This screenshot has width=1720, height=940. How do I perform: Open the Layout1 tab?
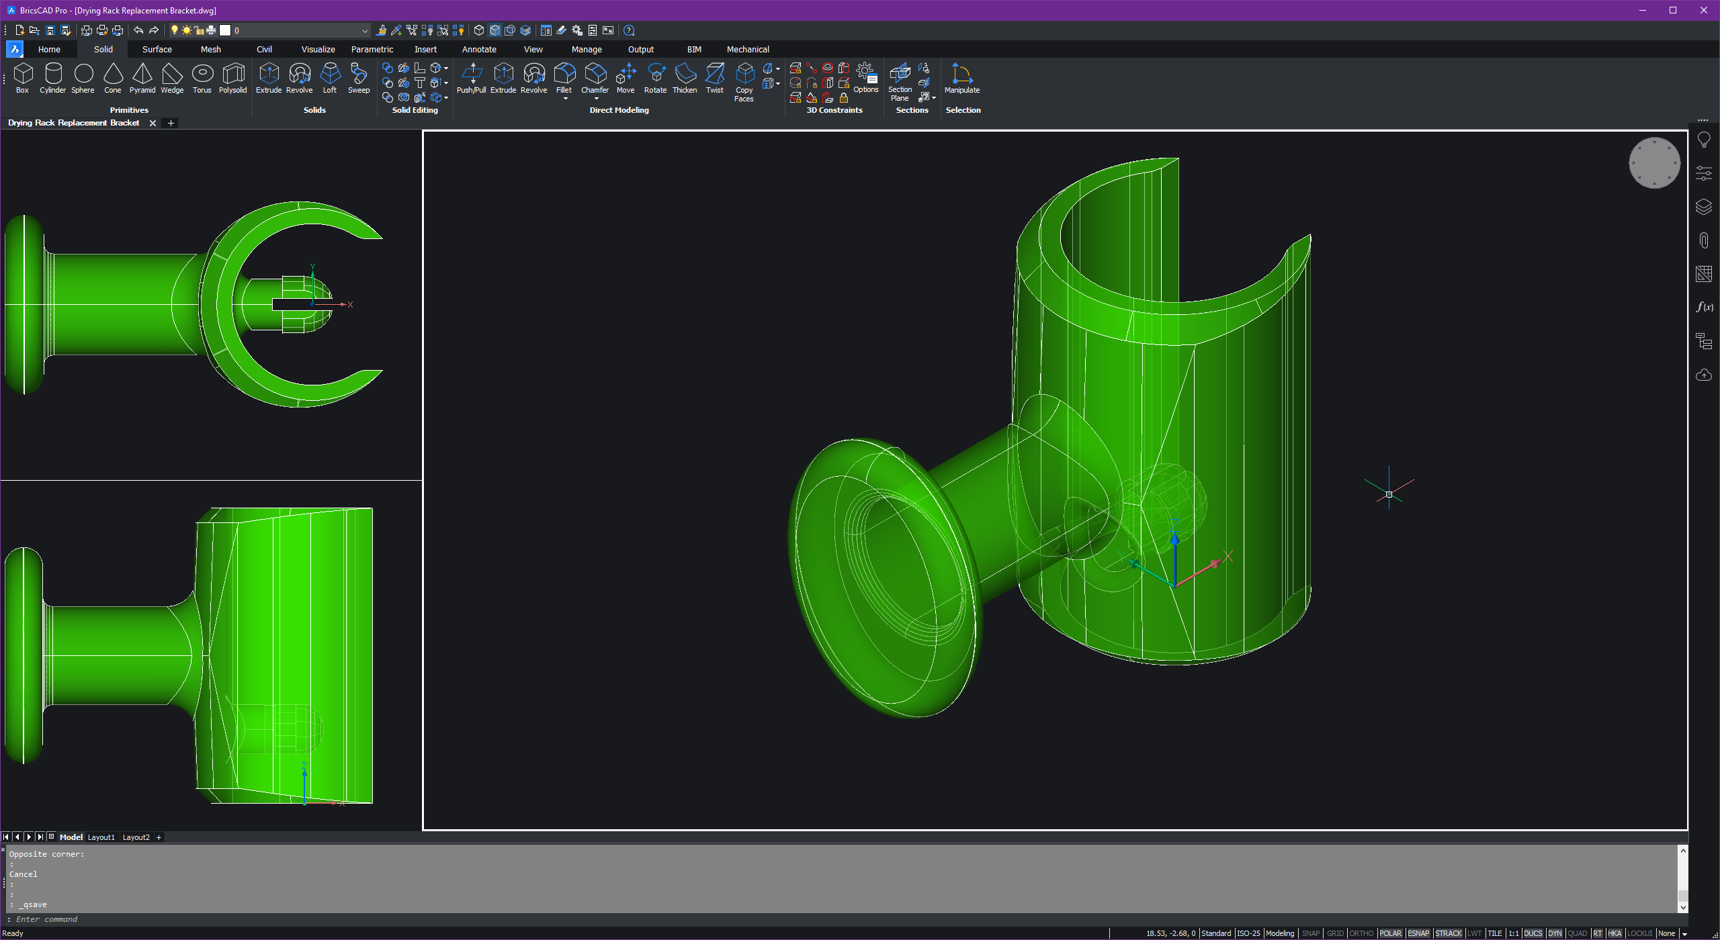[101, 837]
